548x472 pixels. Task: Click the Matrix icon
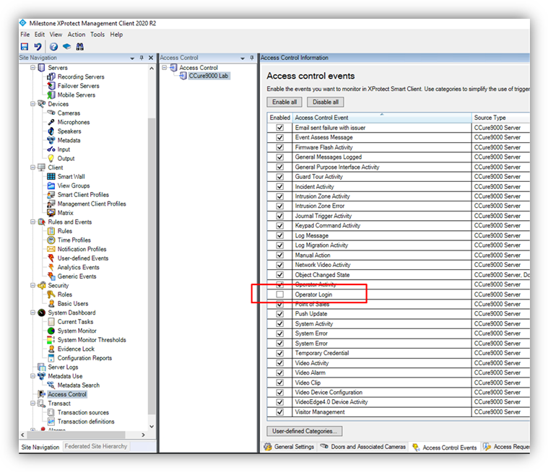(51, 213)
